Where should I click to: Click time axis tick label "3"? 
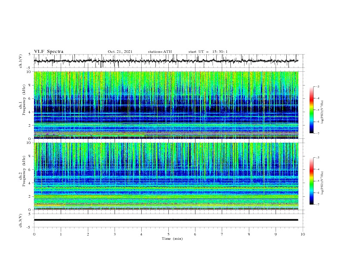pos(115,234)
